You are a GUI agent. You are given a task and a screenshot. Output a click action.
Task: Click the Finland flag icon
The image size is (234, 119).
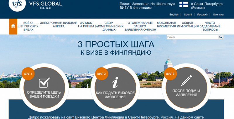(x=184, y=4)
